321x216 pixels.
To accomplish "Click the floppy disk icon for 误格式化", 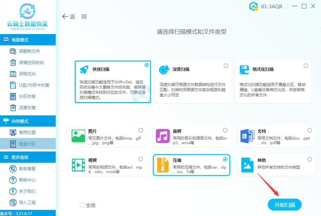I will pyautogui.click(x=13, y=74).
